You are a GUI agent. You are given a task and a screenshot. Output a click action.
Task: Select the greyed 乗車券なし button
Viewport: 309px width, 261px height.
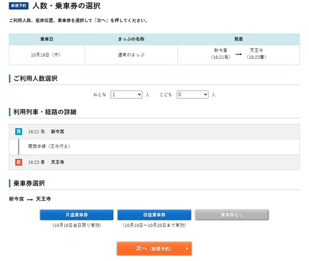pyautogui.click(x=232, y=215)
